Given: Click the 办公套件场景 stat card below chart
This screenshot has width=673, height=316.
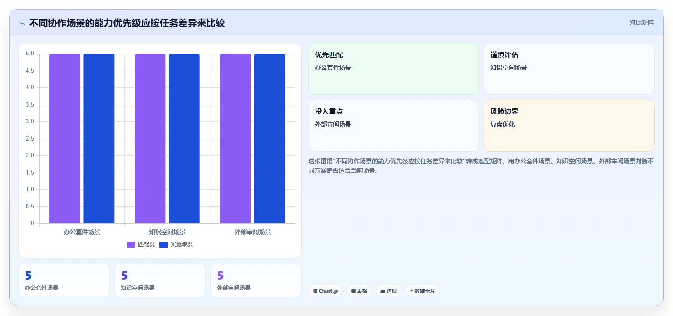Looking at the screenshot, I should pyautogui.click(x=64, y=280).
